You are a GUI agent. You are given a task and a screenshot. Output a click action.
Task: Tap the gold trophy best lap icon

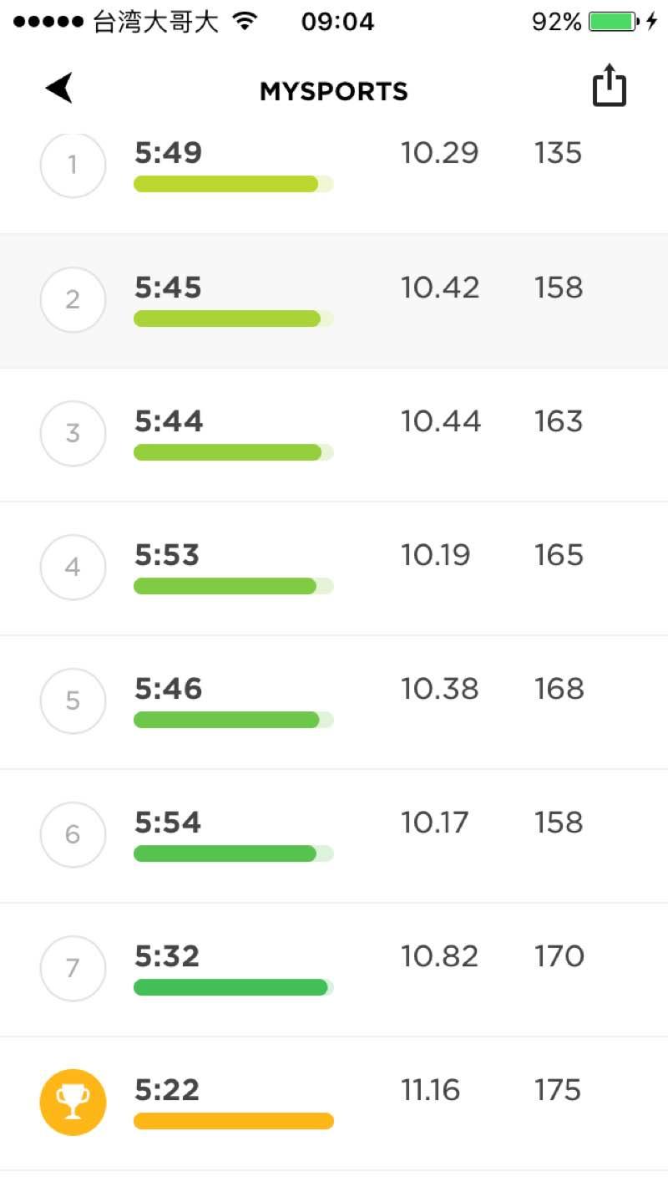tap(73, 1102)
